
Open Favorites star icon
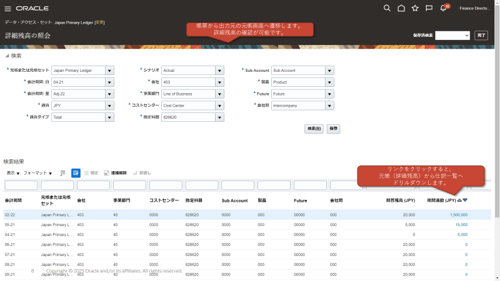(x=415, y=8)
